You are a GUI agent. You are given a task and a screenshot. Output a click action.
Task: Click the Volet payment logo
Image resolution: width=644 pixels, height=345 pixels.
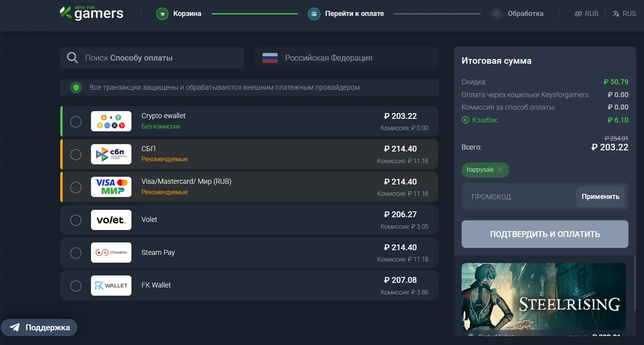(111, 220)
